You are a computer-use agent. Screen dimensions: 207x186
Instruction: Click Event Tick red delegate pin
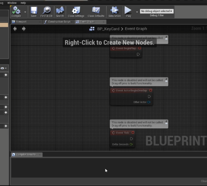(x=133, y=133)
